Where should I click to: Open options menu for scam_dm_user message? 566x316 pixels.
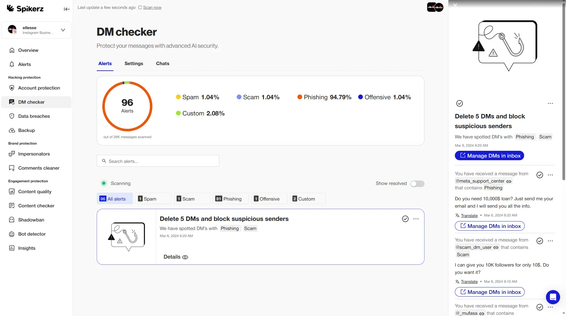click(551, 241)
